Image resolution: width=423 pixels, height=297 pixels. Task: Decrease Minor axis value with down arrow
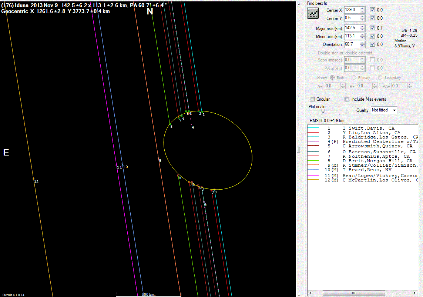click(362, 38)
